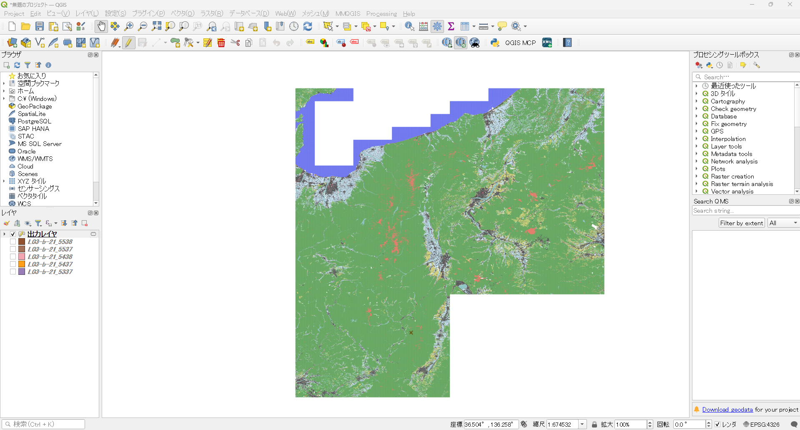Open the プラグイン(P) menu

click(x=148, y=14)
